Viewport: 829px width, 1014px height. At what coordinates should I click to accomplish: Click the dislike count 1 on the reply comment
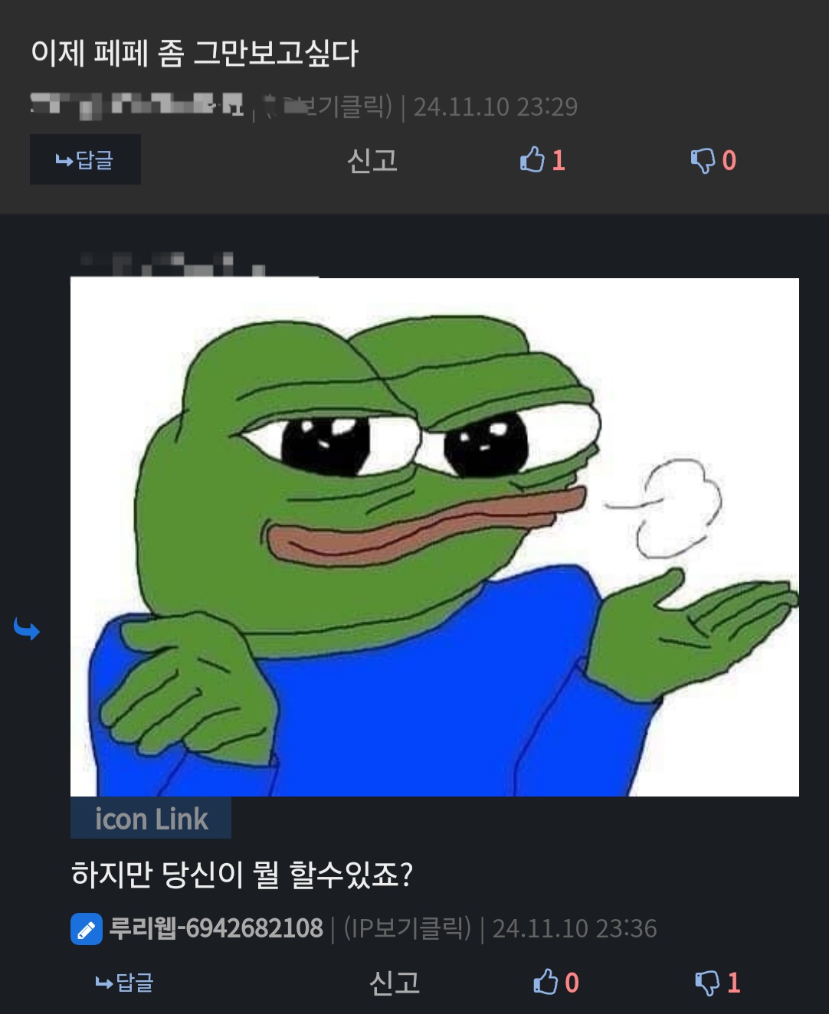[733, 983]
